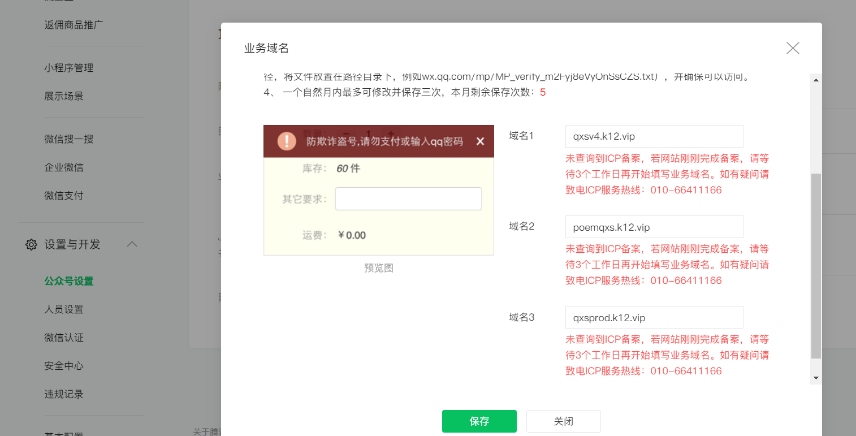Open 人员设置 in sidebar
856x436 pixels.
[x=64, y=309]
